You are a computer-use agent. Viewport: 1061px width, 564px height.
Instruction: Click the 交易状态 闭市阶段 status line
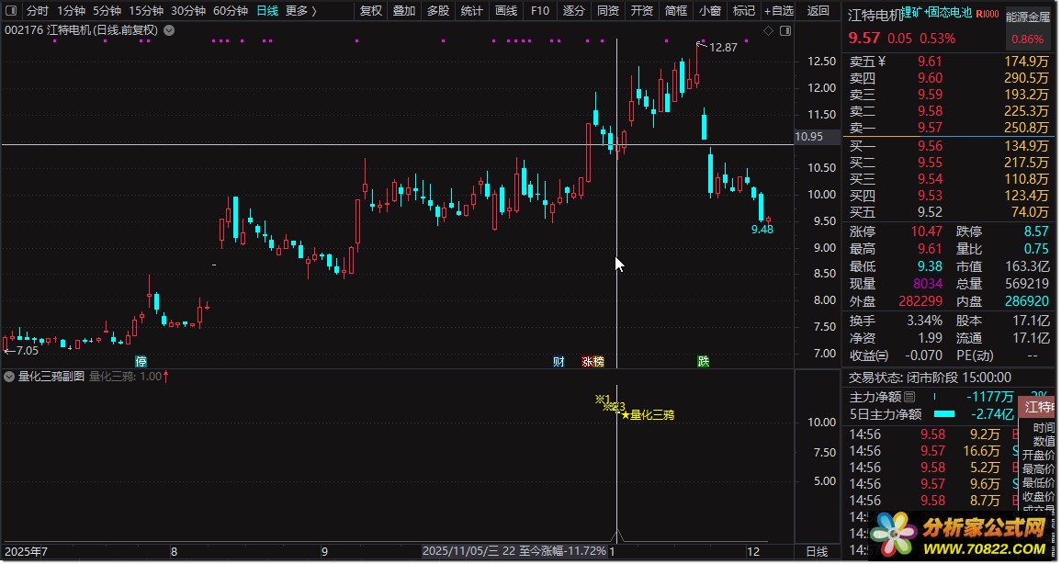[931, 378]
